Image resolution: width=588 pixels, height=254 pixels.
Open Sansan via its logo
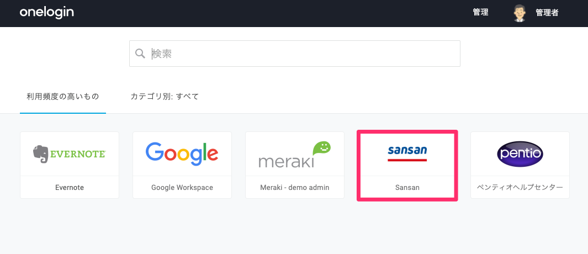click(x=407, y=154)
